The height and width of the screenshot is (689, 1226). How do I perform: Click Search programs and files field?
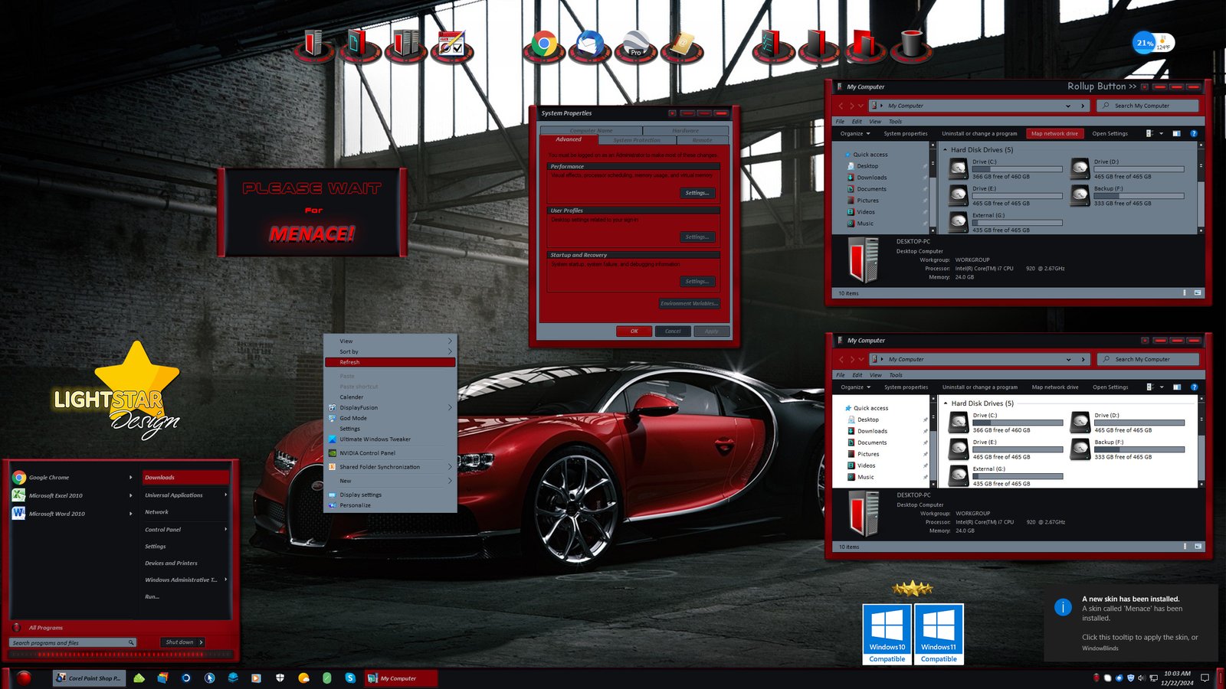click(73, 642)
